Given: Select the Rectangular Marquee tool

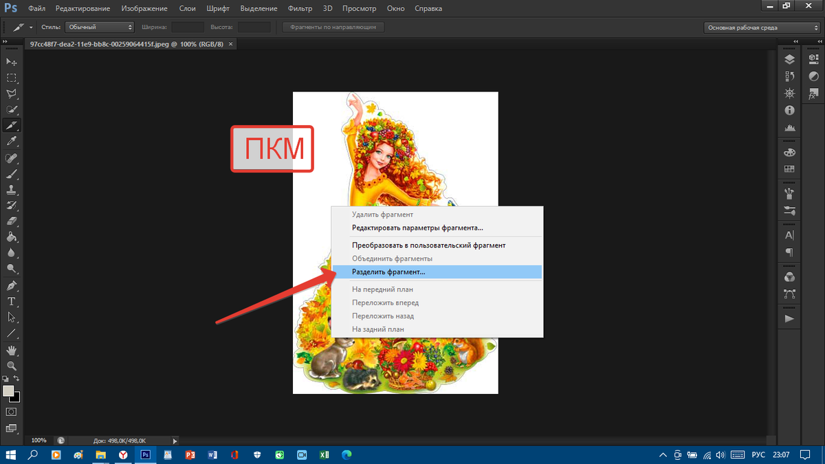Looking at the screenshot, I should [12, 78].
